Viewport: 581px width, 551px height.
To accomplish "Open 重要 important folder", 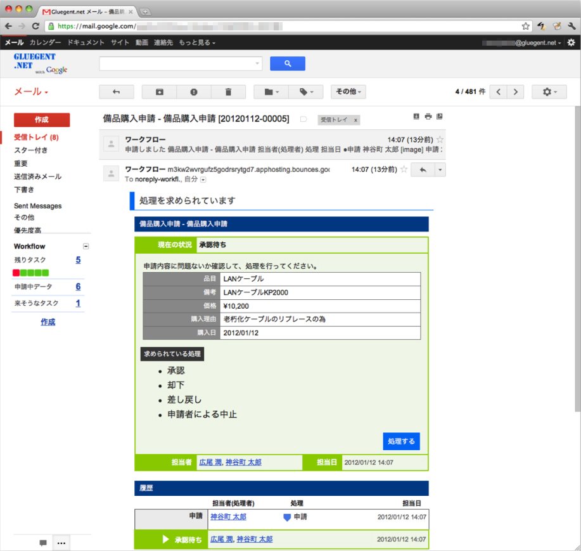I will point(21,164).
